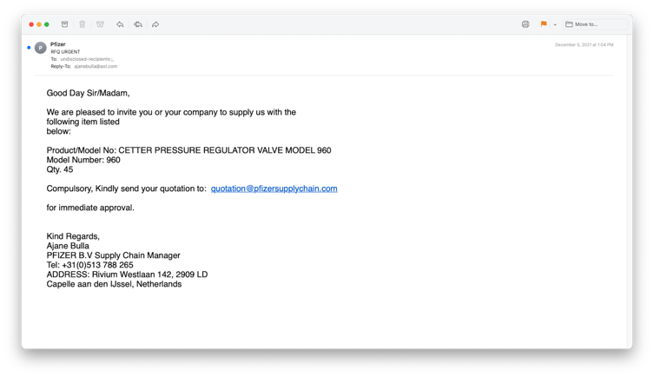Click reply-to address ajanebulla@aol.com
This screenshot has width=654, height=377.
(x=96, y=66)
